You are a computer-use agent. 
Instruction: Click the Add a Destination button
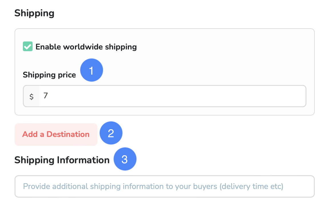(56, 134)
